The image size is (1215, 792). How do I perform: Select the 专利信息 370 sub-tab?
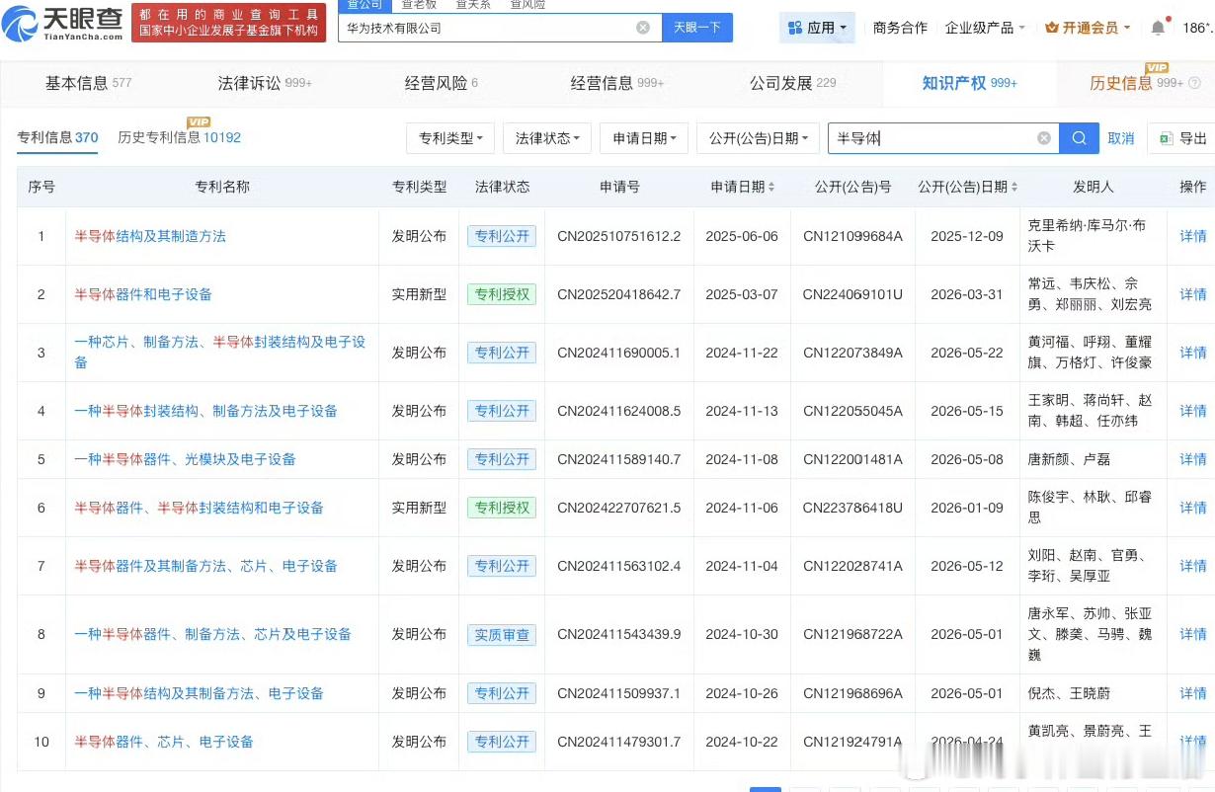tap(57, 137)
